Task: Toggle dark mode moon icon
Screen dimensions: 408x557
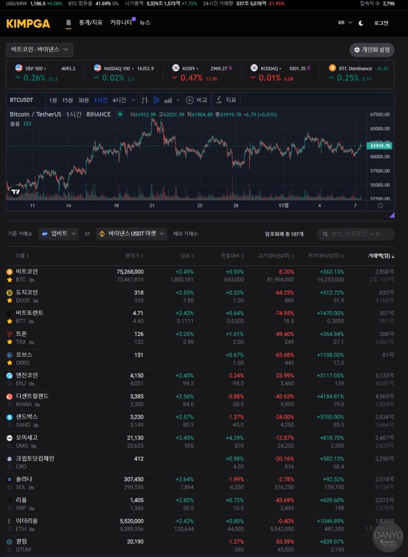Action: tap(361, 23)
